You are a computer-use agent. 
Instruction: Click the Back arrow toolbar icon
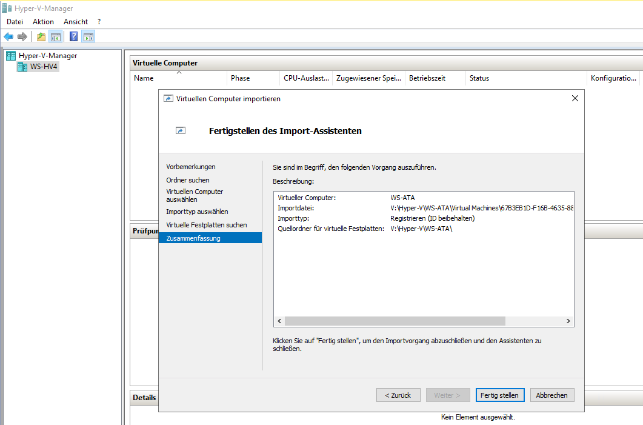8,37
